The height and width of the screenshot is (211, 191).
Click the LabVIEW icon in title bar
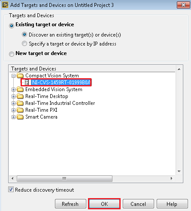click(5, 5)
